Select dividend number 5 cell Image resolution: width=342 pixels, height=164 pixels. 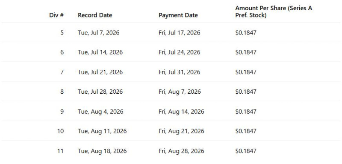pyautogui.click(x=62, y=33)
